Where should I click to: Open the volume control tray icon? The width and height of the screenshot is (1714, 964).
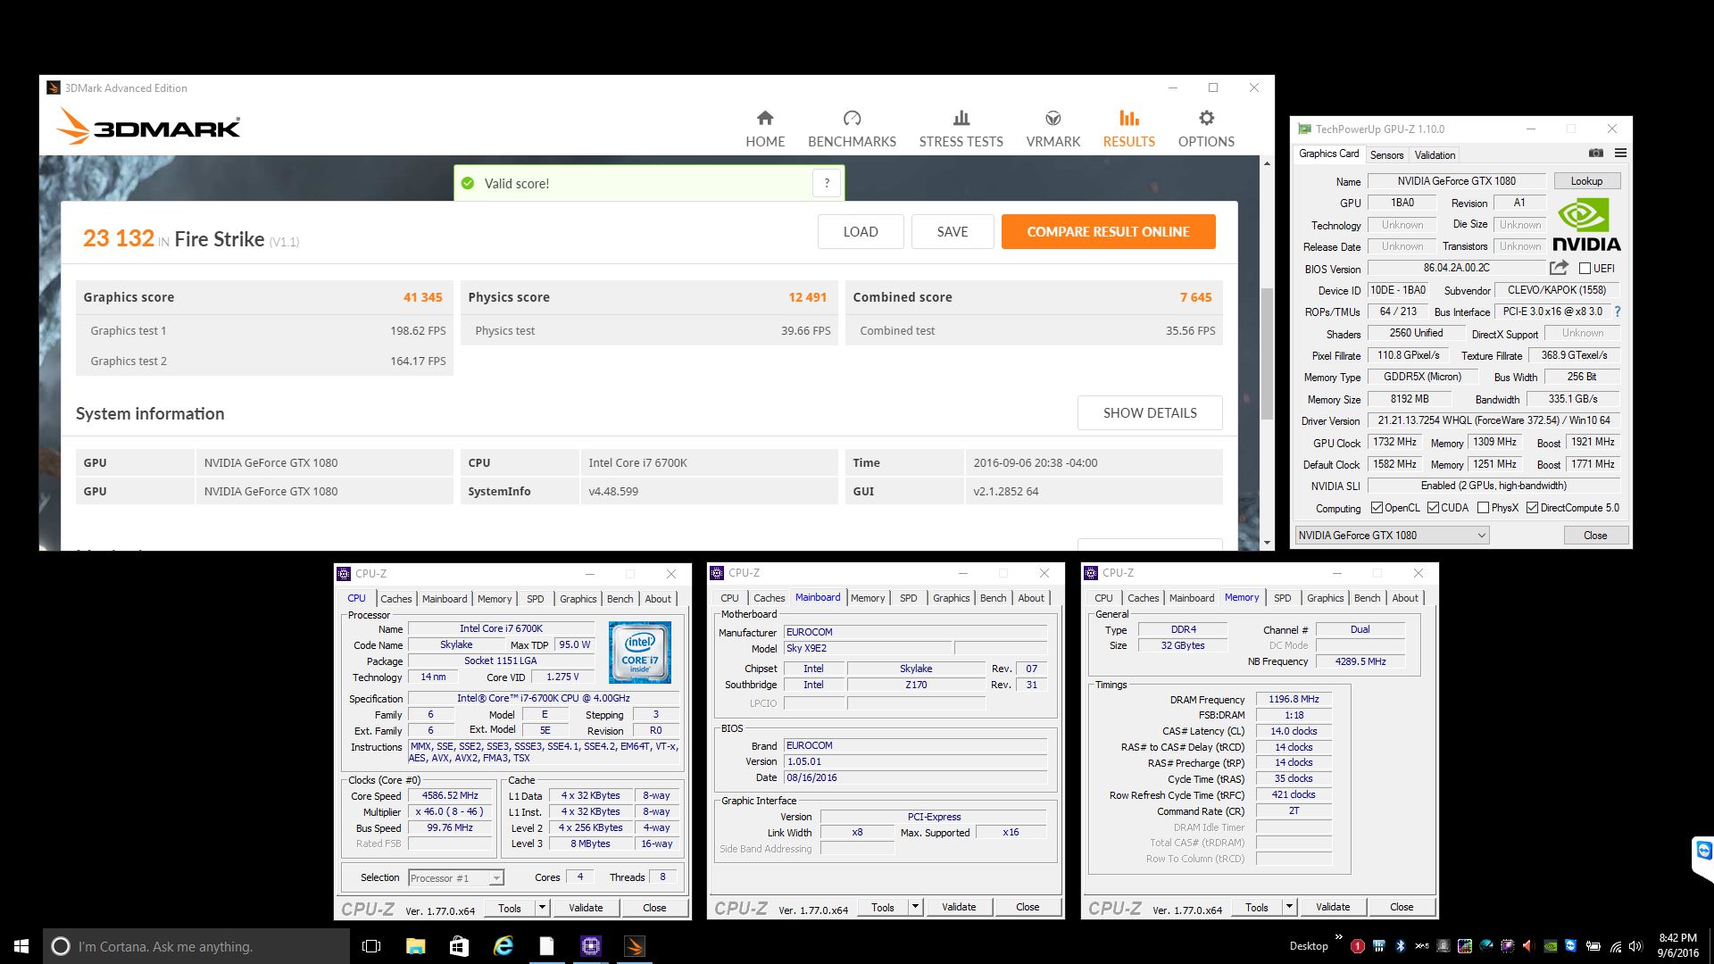pos(1635,946)
